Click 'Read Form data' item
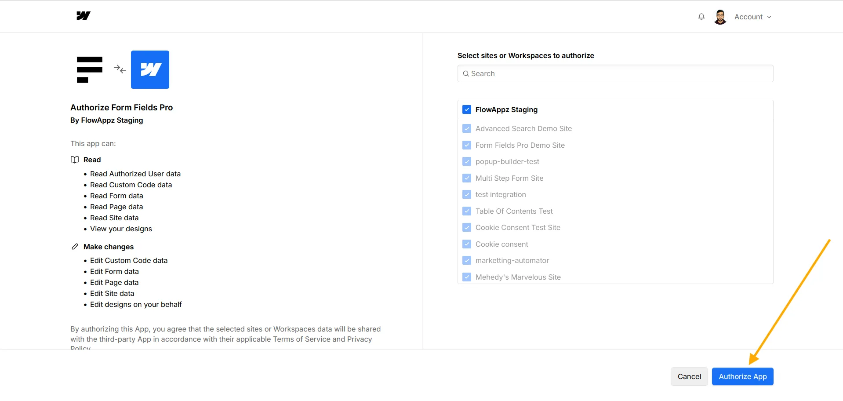 (116, 196)
